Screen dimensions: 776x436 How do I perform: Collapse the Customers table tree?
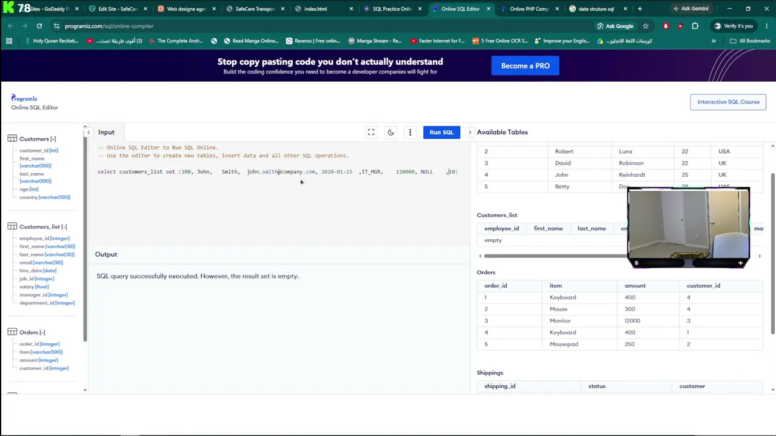53,139
